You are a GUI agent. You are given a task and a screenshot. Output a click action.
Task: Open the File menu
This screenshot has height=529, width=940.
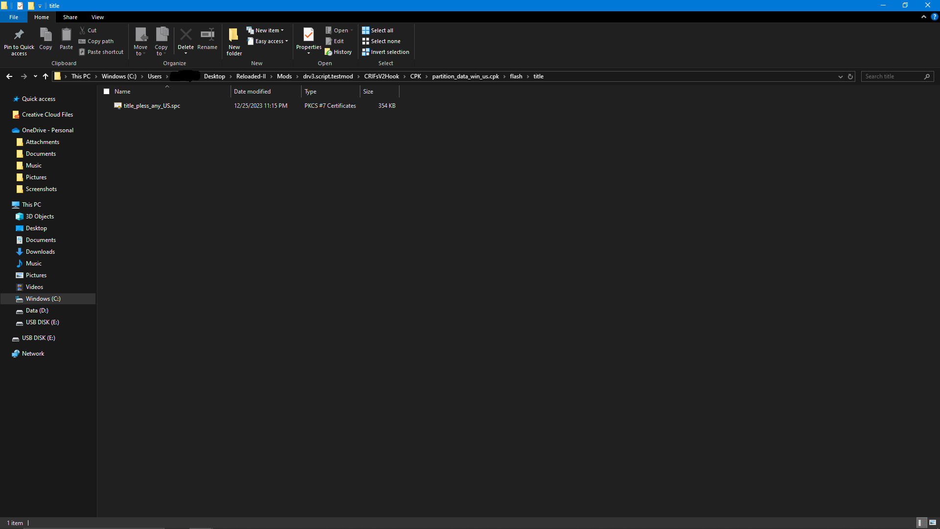coord(14,17)
